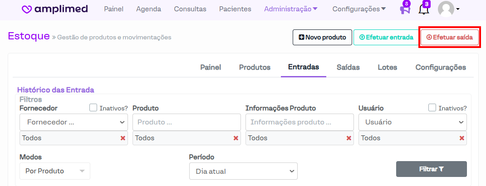The width and height of the screenshot is (486, 186).
Task: Click the Efetuar entrada button
Action: coord(386,38)
